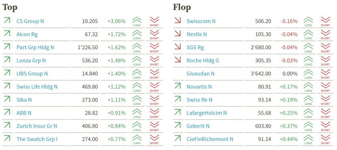Select LONG icon in Lonza Grp N row
The width and height of the screenshot is (337, 150).
(x=137, y=61)
